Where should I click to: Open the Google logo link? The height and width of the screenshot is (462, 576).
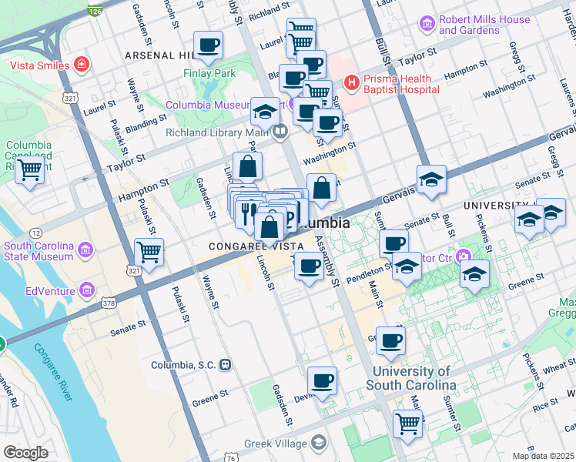pyautogui.click(x=25, y=453)
